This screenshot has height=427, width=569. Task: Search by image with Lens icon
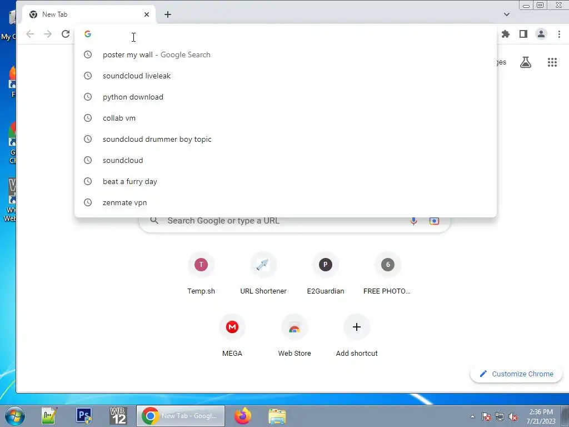coord(434,221)
